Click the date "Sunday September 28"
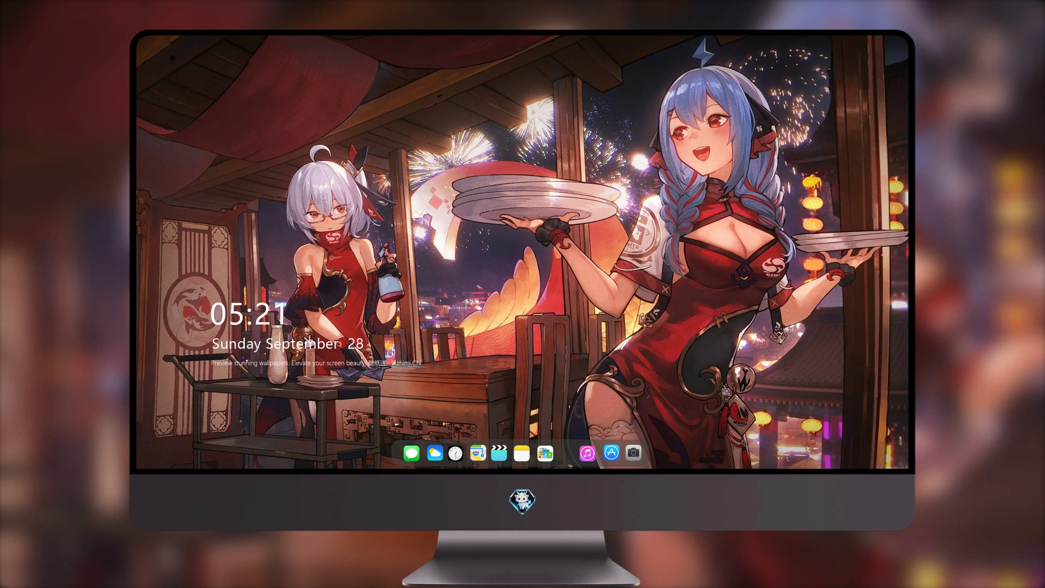Screen dimensions: 1045x588 click(x=288, y=344)
